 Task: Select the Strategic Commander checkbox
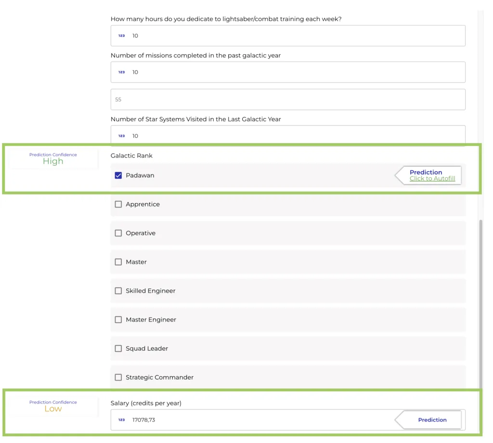coord(118,377)
